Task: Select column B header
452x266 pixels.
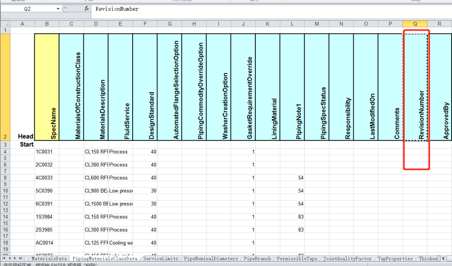Action: pos(47,24)
